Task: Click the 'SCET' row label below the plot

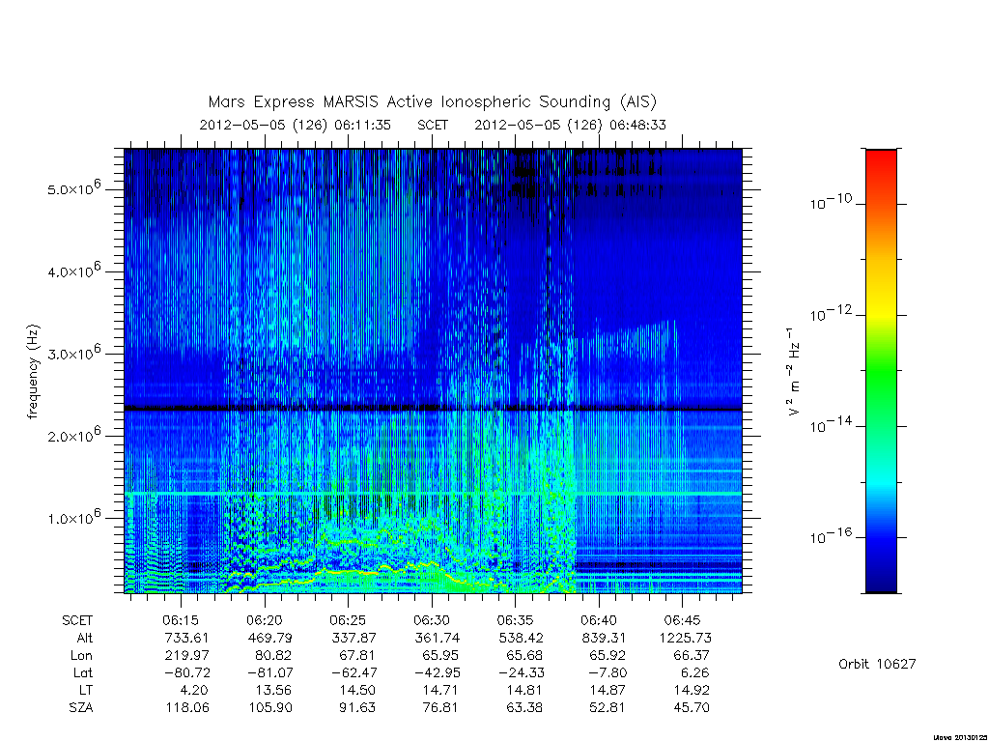Action: 77,620
